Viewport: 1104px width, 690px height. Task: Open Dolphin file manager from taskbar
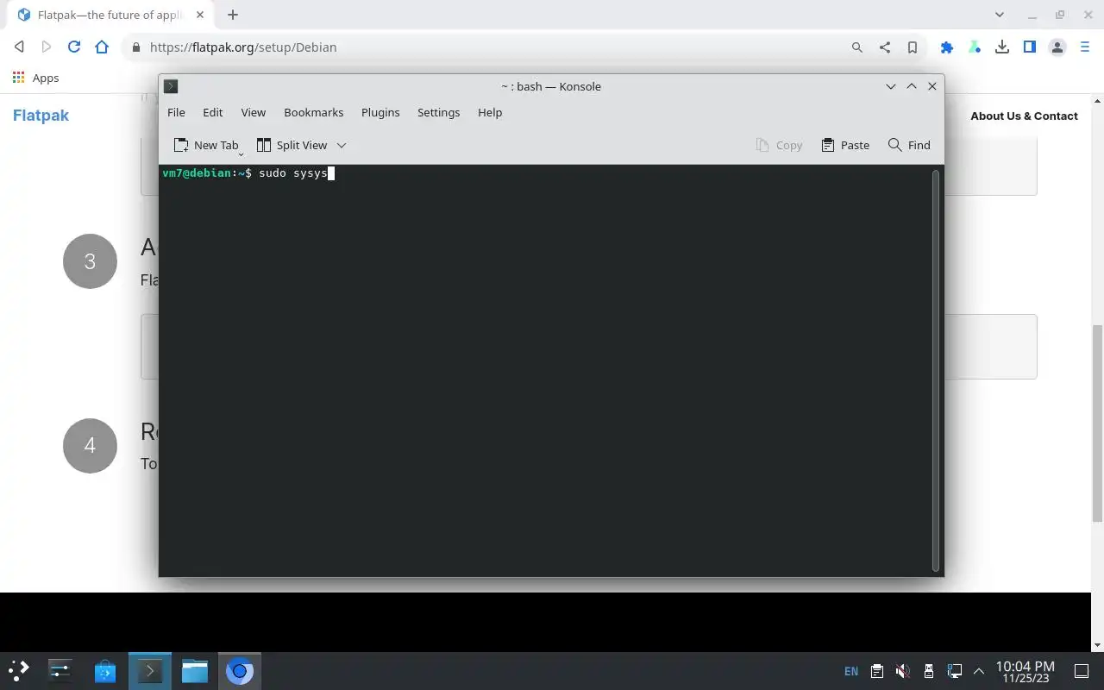point(195,670)
